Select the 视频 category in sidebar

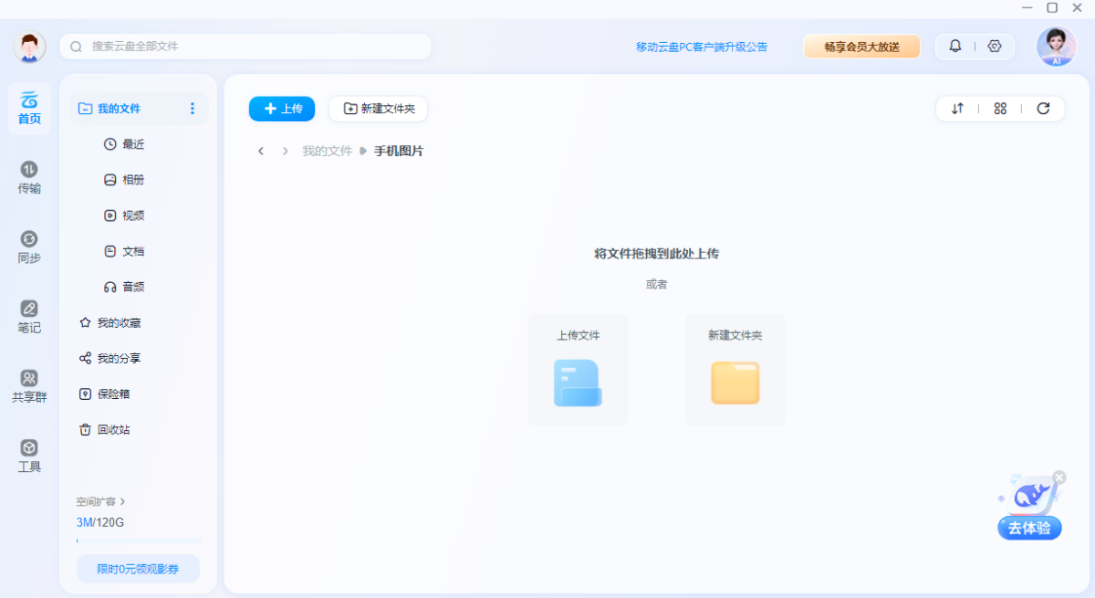[x=124, y=215]
